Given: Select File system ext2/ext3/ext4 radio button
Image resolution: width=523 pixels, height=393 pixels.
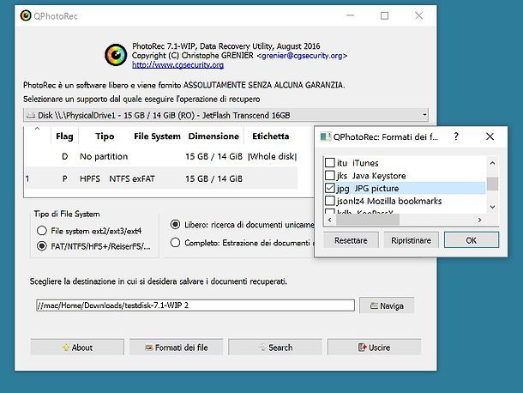Looking at the screenshot, I should coord(42,231).
